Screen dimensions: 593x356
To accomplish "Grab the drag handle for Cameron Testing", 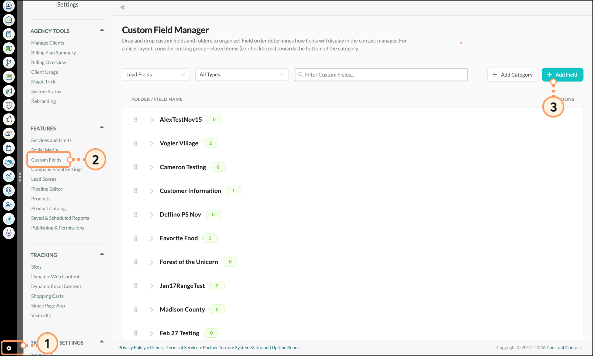I will pyautogui.click(x=136, y=167).
